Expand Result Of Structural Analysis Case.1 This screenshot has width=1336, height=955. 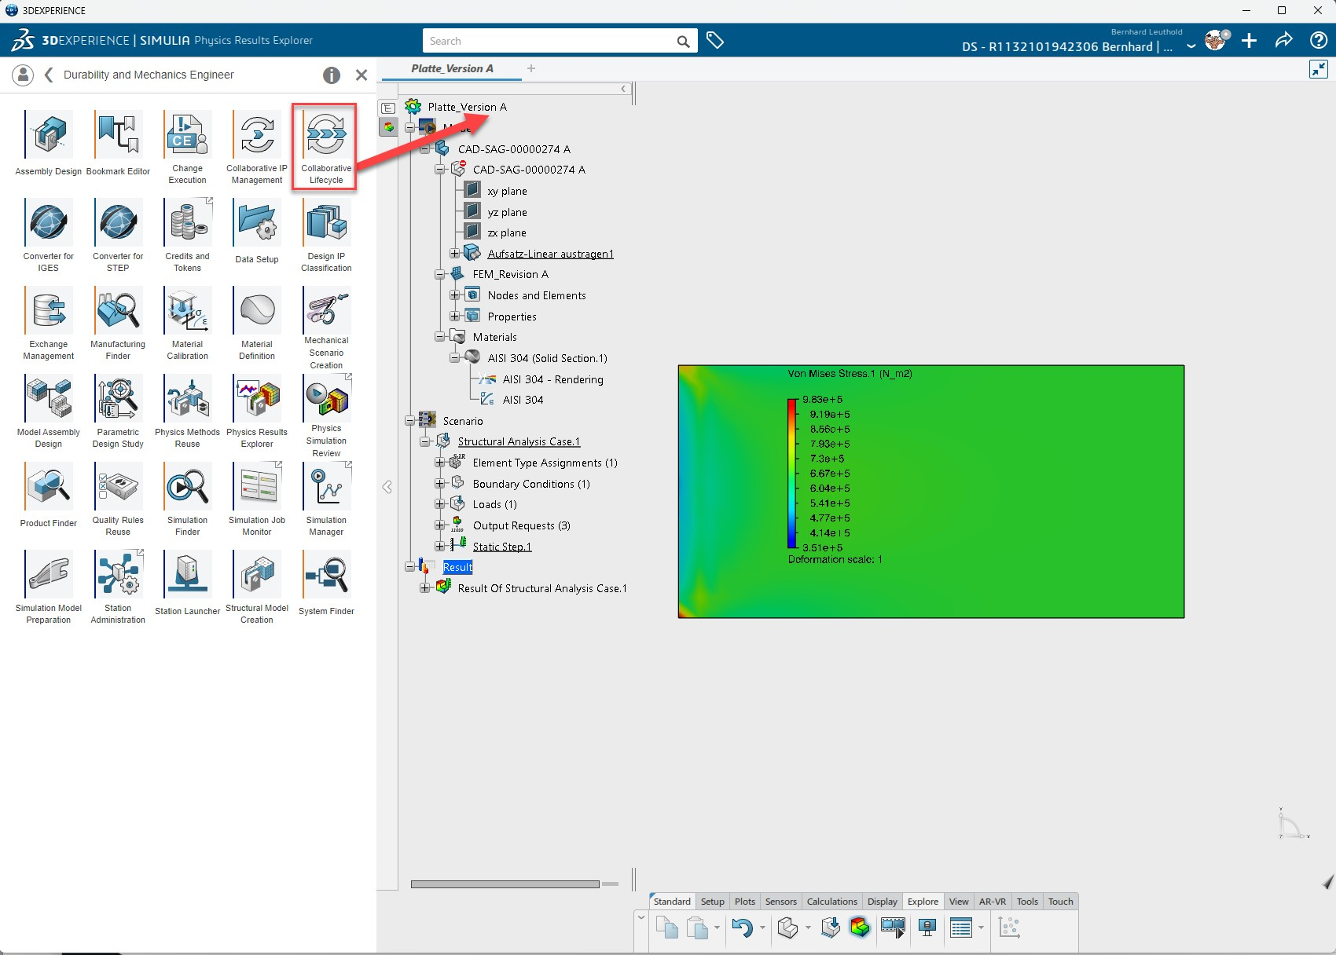point(425,588)
